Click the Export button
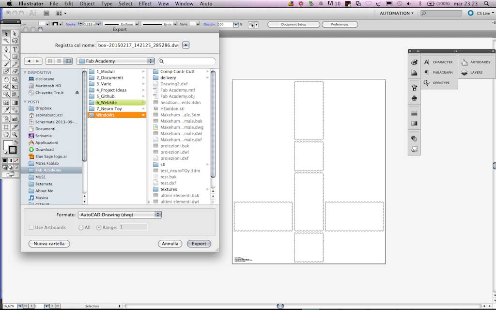Image resolution: width=496 pixels, height=310 pixels. tap(199, 244)
